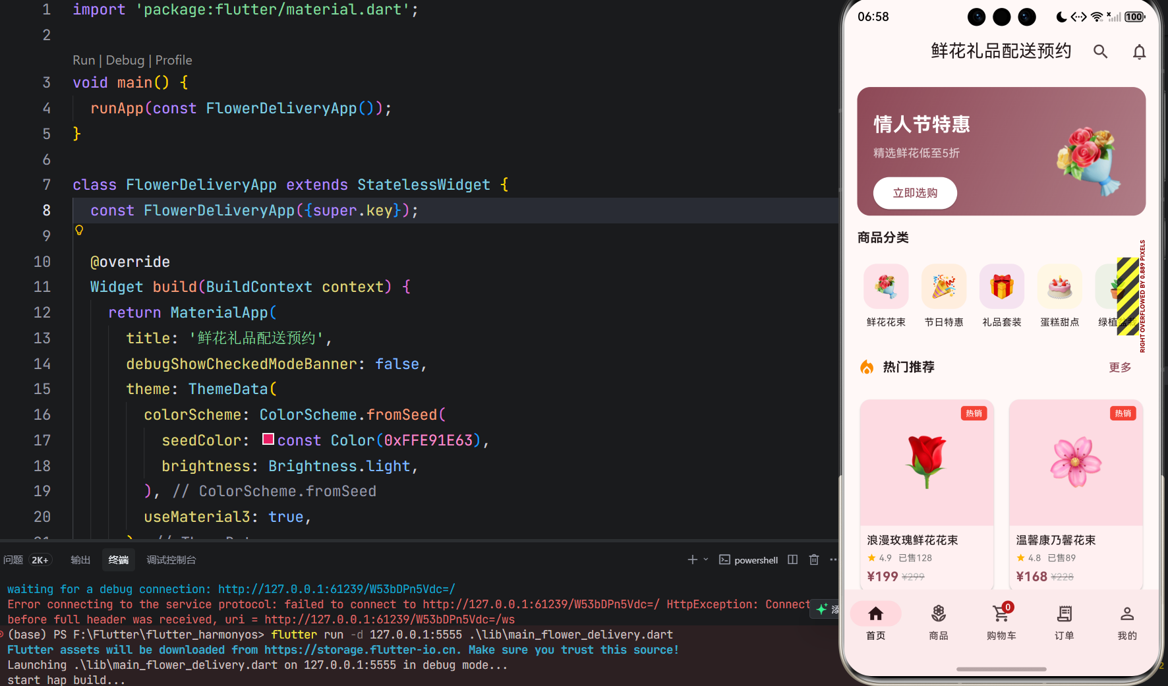Click the pink color swatch on seedColor line
Screen dimensions: 1168x686
(x=267, y=439)
